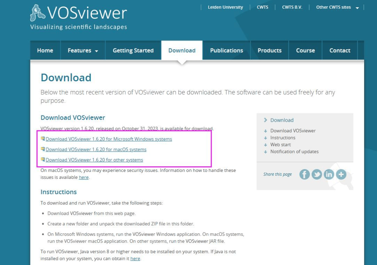
Task: Go to the Home tab
Action: (45, 51)
